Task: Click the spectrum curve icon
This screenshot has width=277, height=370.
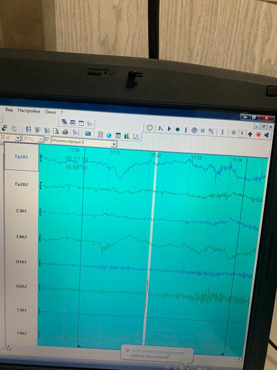Action: (136, 136)
